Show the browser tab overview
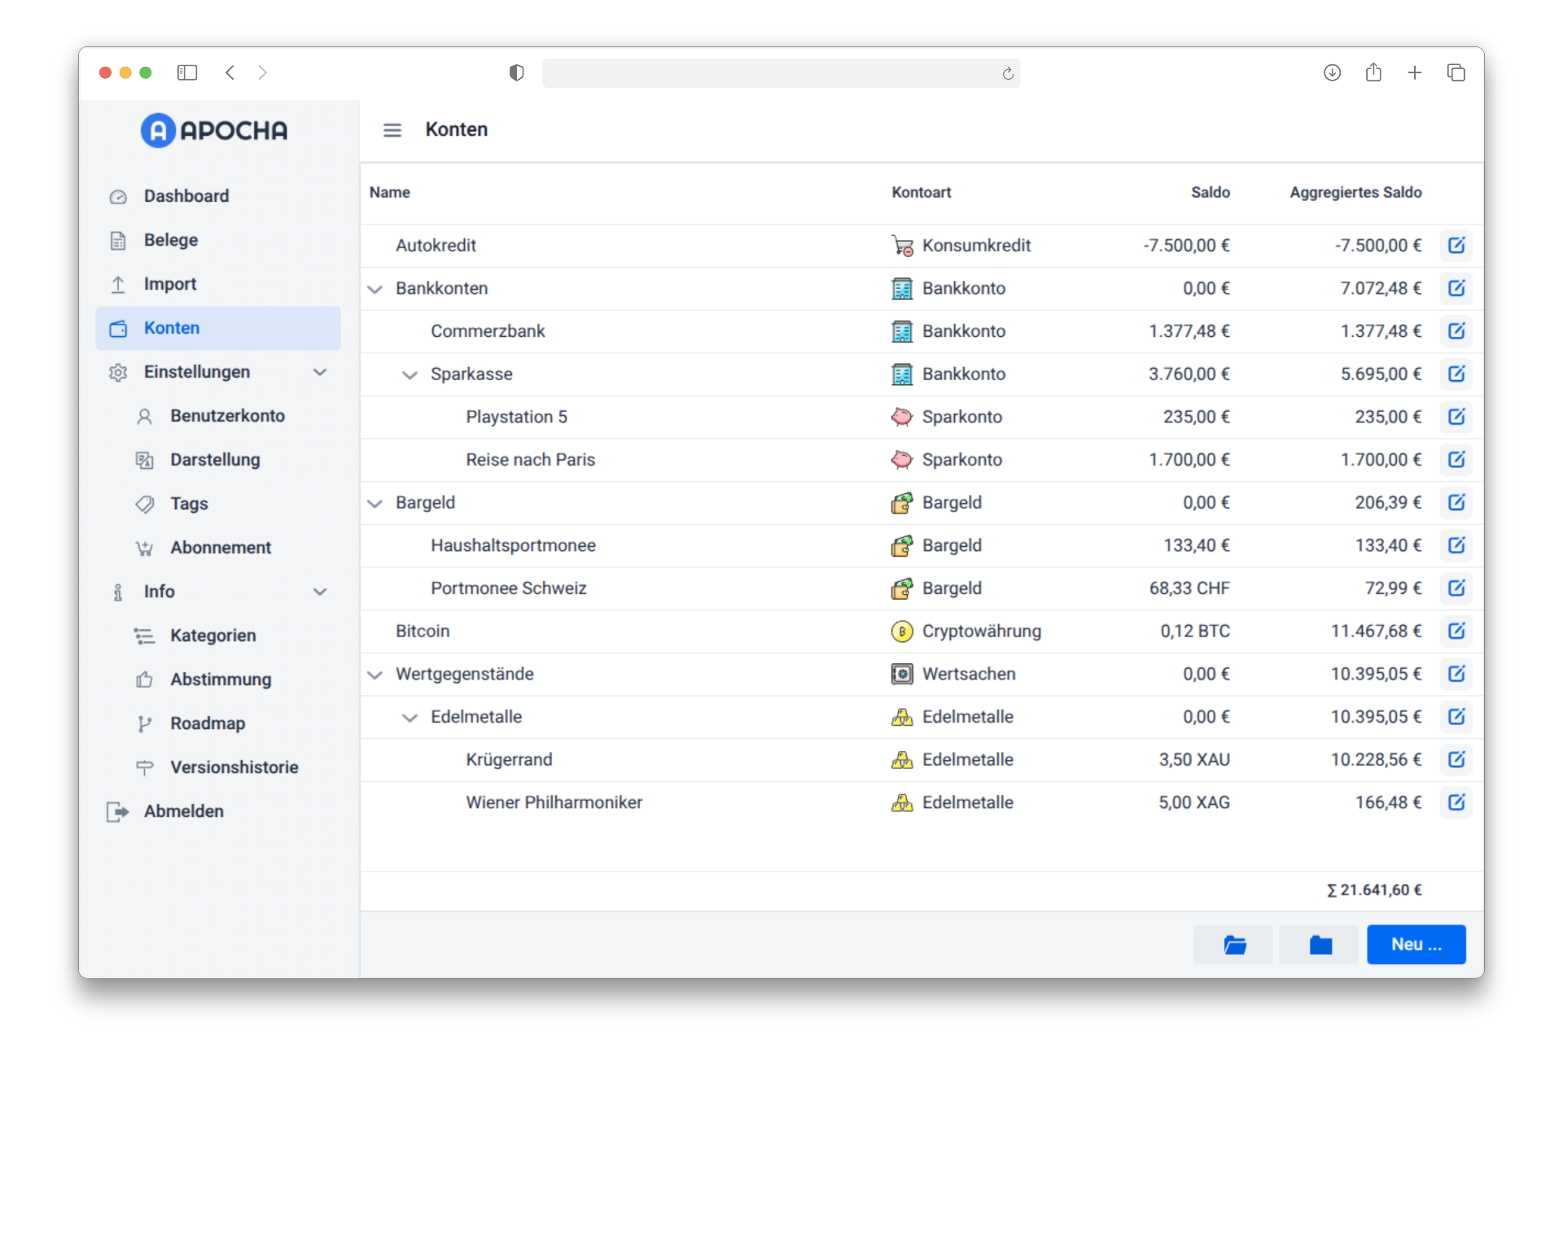 [x=1456, y=72]
